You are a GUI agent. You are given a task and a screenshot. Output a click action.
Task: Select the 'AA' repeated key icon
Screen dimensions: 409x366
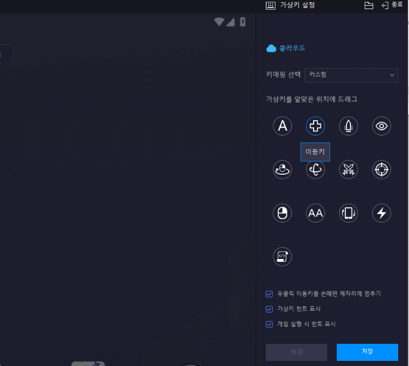pos(315,213)
